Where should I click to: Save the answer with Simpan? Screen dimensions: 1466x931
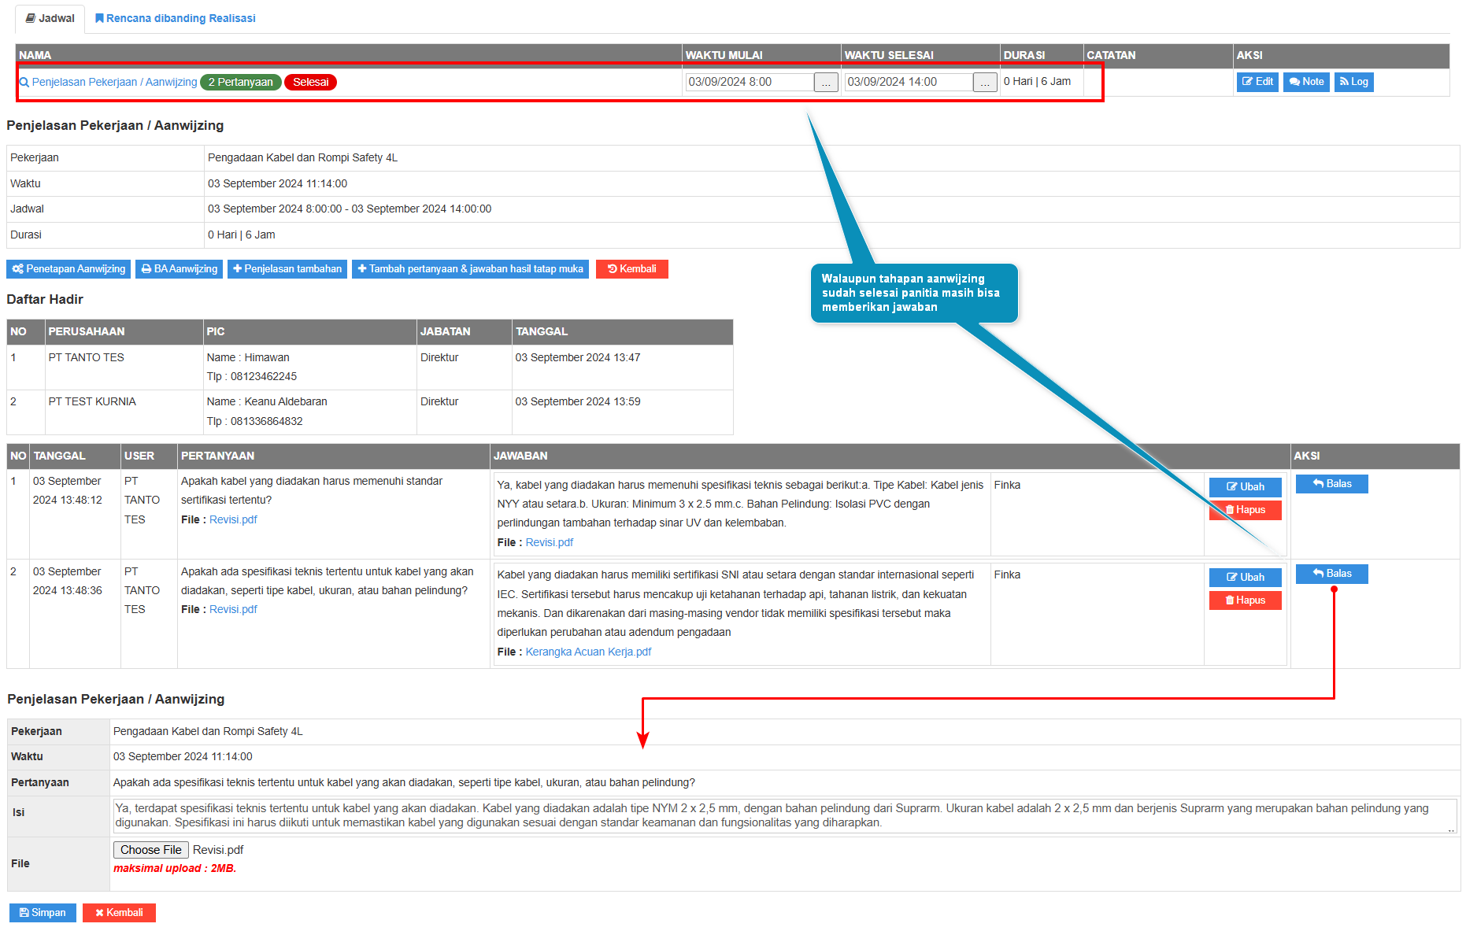(x=43, y=913)
